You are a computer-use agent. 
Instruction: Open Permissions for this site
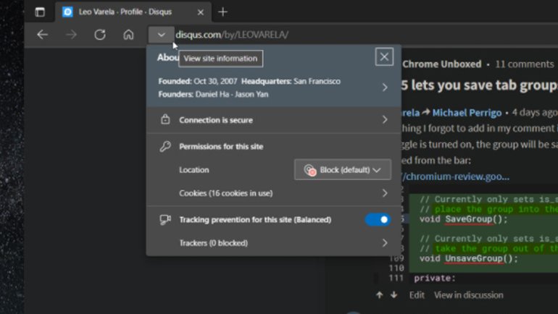(221, 147)
